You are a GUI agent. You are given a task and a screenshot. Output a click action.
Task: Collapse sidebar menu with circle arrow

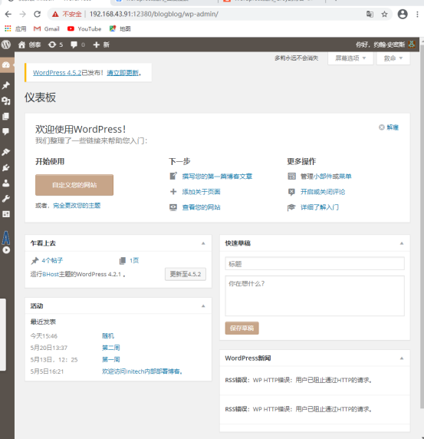[x=6, y=250]
